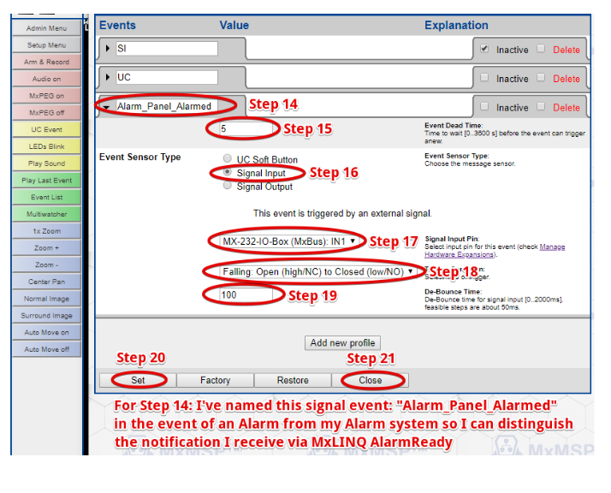
Task: Trigger the UC Event softbutton
Action: [46, 129]
